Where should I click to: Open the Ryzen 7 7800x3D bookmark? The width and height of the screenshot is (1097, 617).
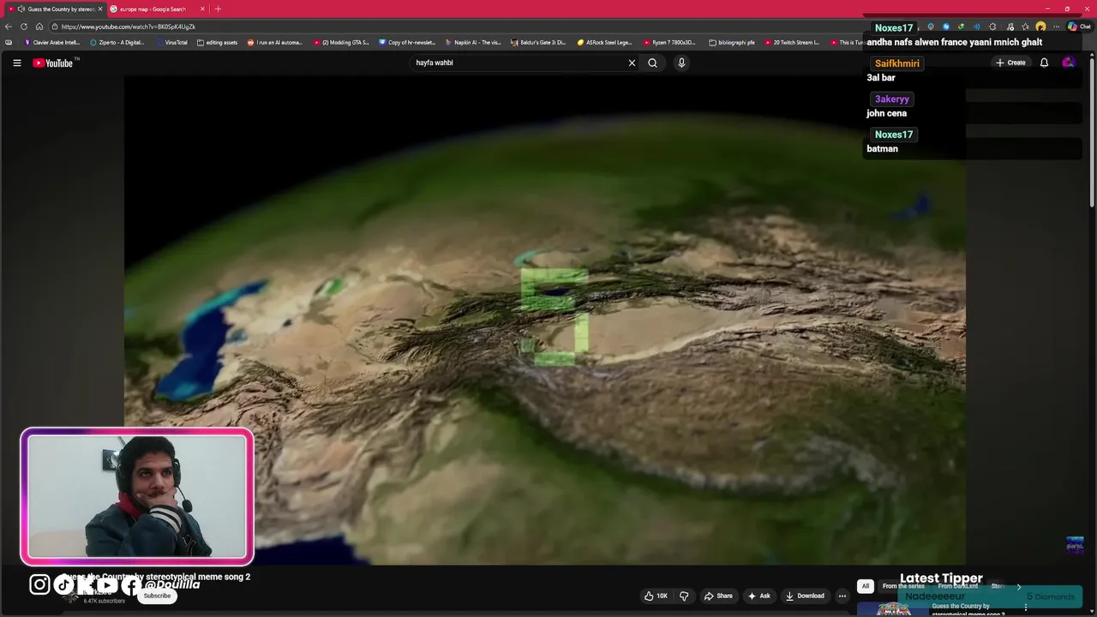pyautogui.click(x=670, y=42)
